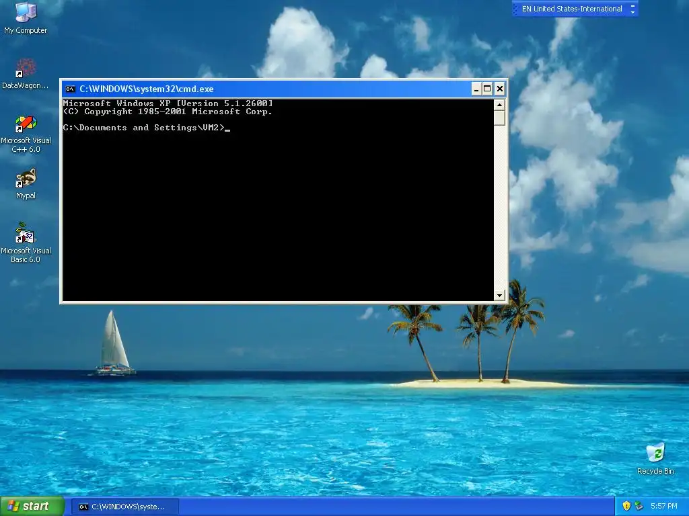Click the C:\Documents and Settings\VM2> prompt line

[x=146, y=128]
